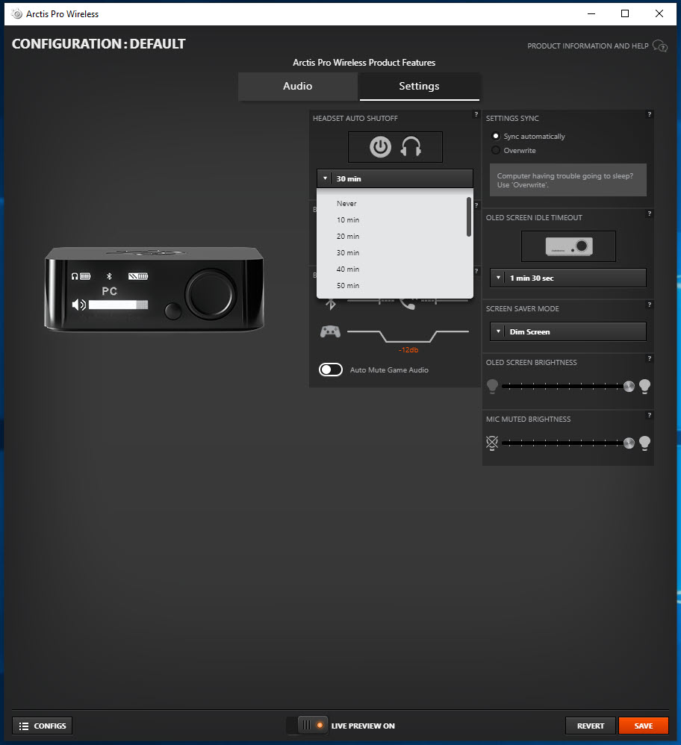Open the 1 min 30 sec timeout dropdown
Screen dimensions: 681x745
coord(568,278)
